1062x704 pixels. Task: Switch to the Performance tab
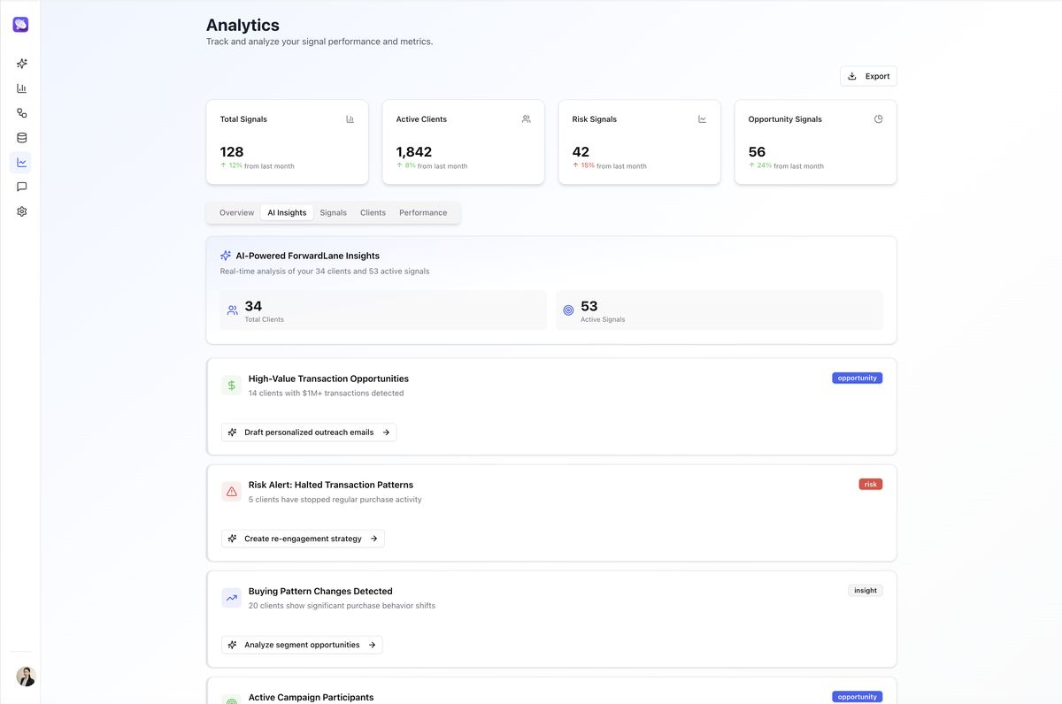coord(423,212)
